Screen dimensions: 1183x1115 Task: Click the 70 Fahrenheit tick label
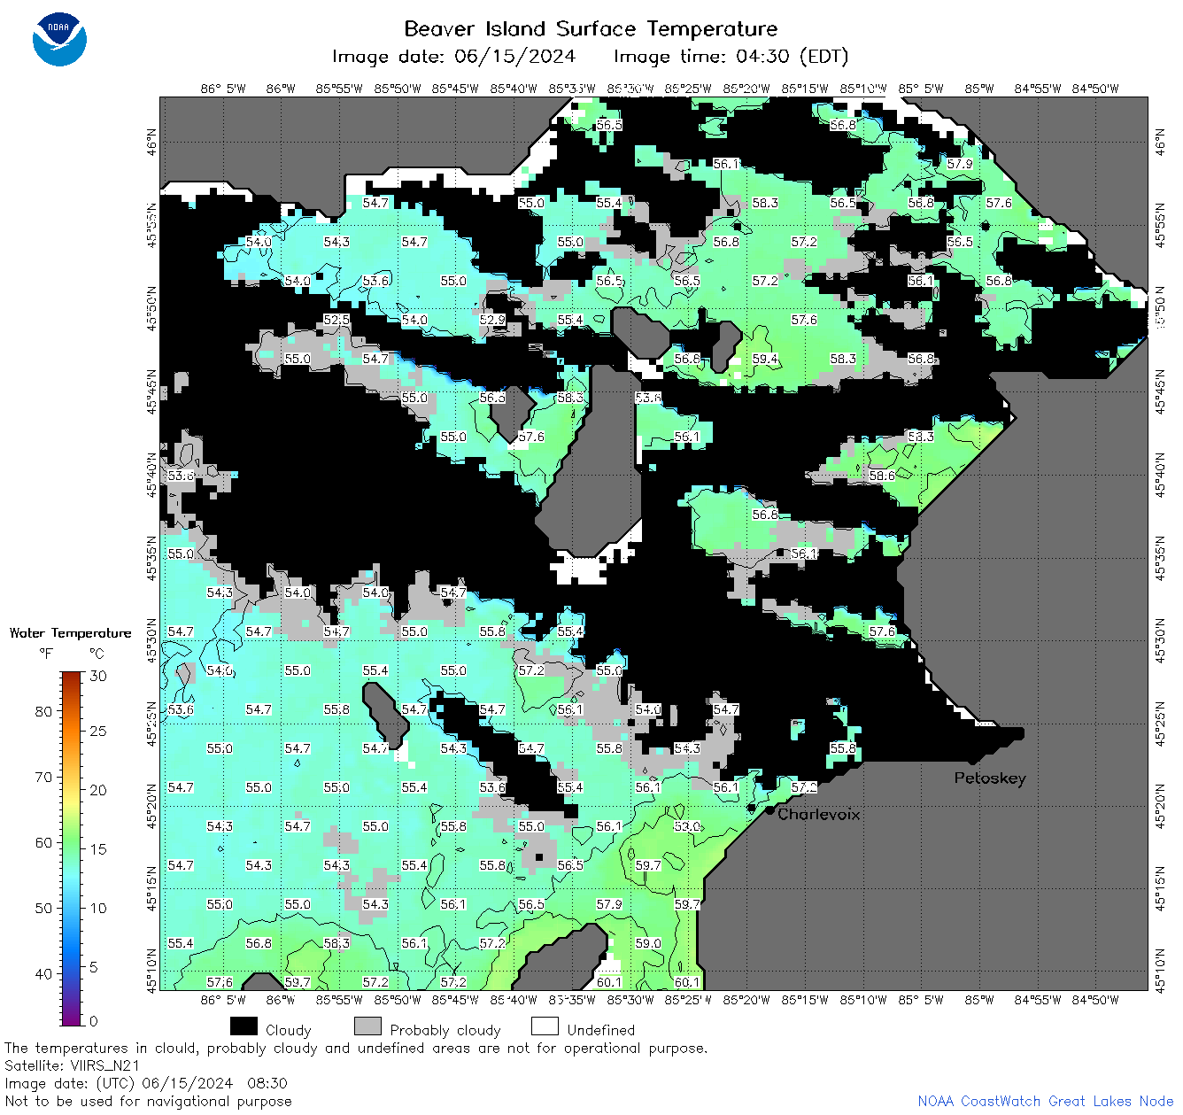[43, 777]
